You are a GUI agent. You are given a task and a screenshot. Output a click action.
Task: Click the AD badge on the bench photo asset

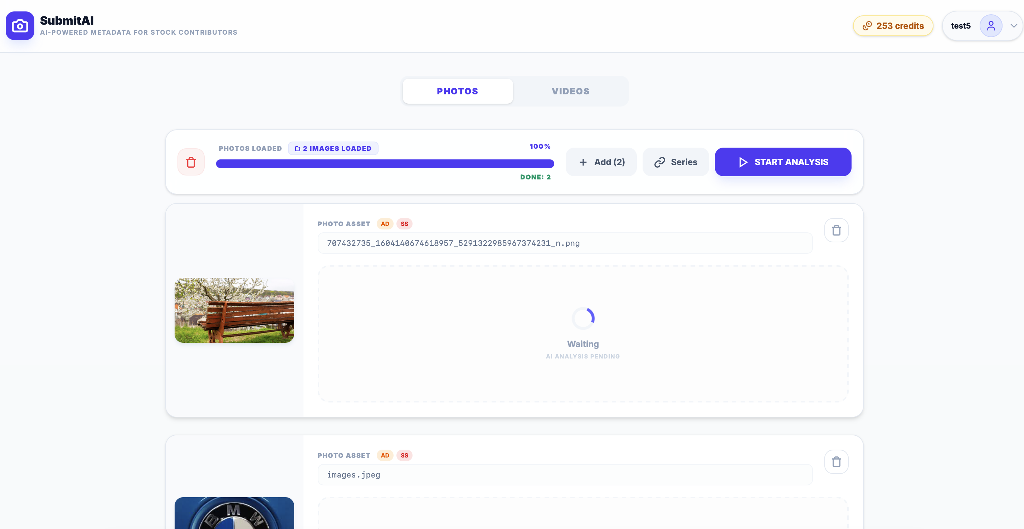click(385, 224)
